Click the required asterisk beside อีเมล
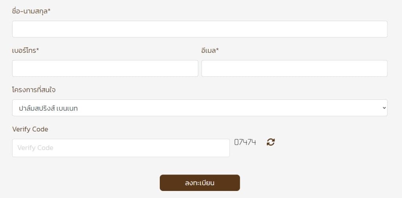This screenshot has width=402, height=198. (x=217, y=50)
